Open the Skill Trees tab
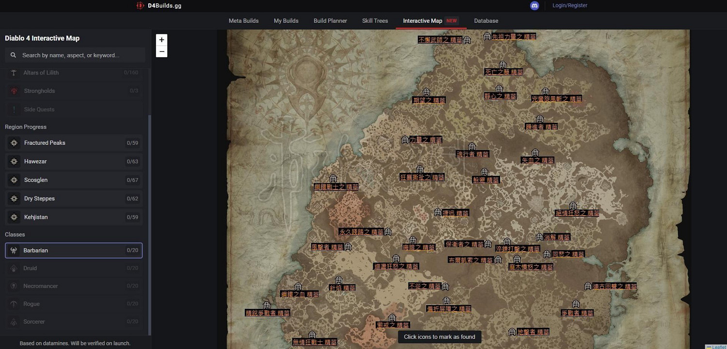727x349 pixels. pyautogui.click(x=375, y=21)
